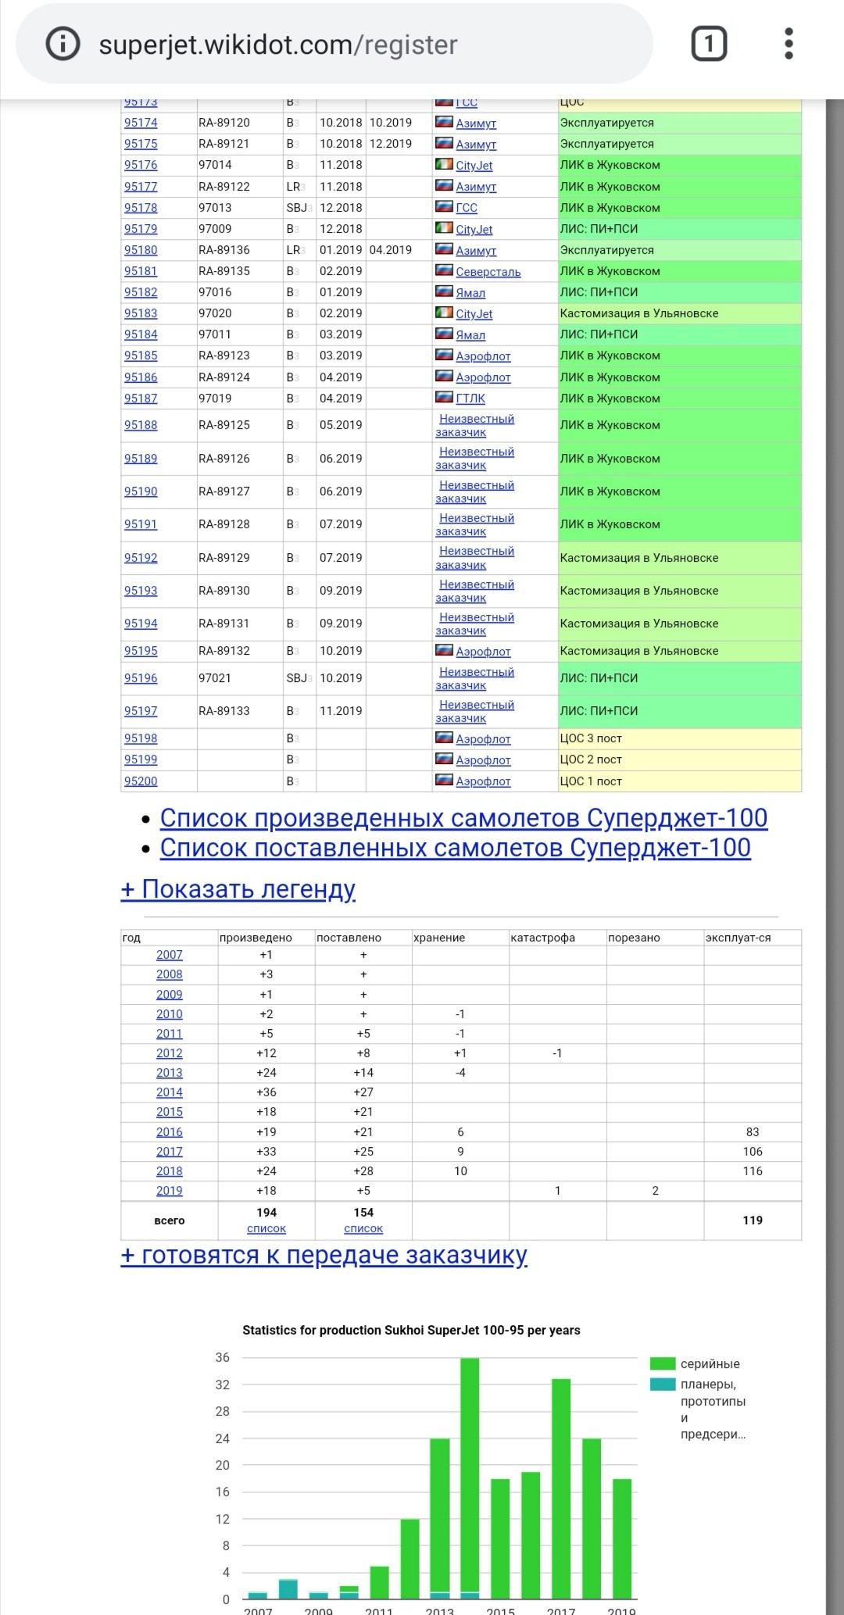This screenshot has width=844, height=1615.
Task: Tap the superjet.wikidot.com/register address bar
Action: [334, 44]
